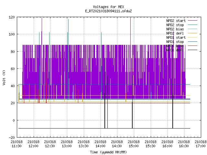Click the 'NPD1 stop' legend label

175,42
